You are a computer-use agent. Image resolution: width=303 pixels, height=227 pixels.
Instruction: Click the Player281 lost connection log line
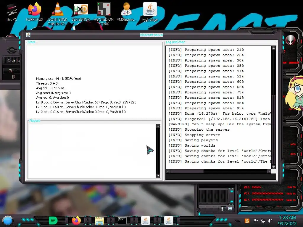219,119
